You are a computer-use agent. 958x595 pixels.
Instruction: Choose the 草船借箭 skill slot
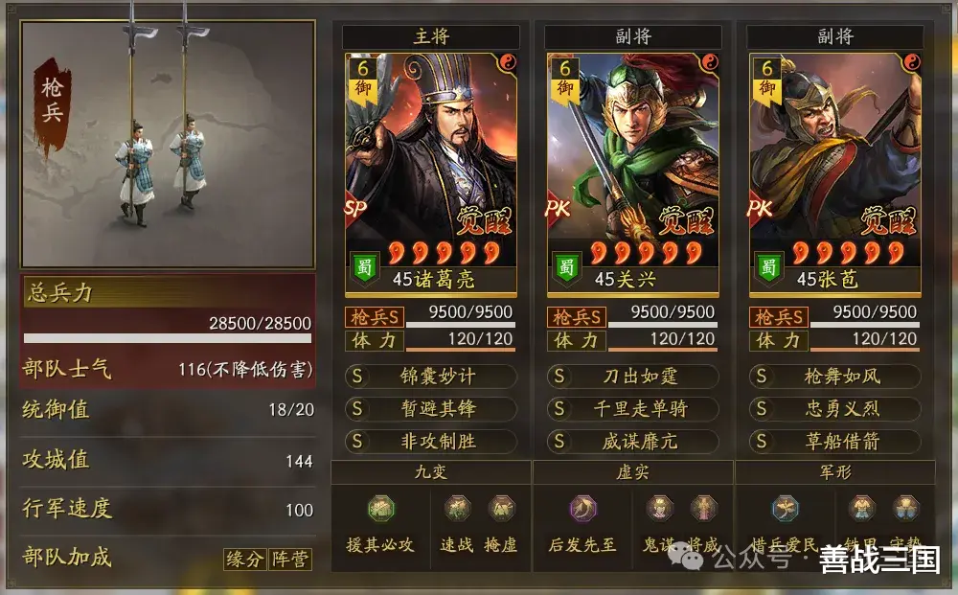[x=835, y=442]
